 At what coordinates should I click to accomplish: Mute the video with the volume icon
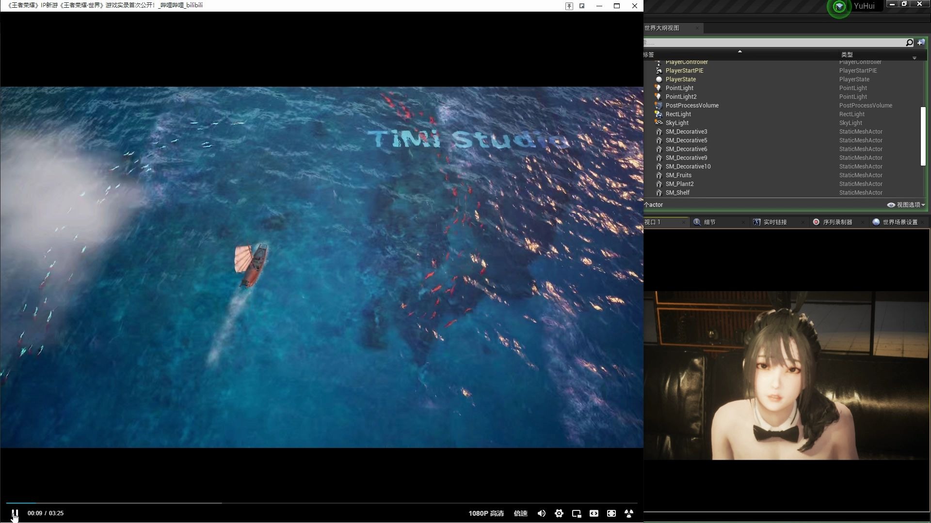542,513
